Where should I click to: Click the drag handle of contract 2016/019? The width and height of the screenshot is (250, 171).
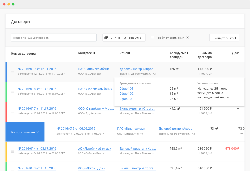[13, 72]
